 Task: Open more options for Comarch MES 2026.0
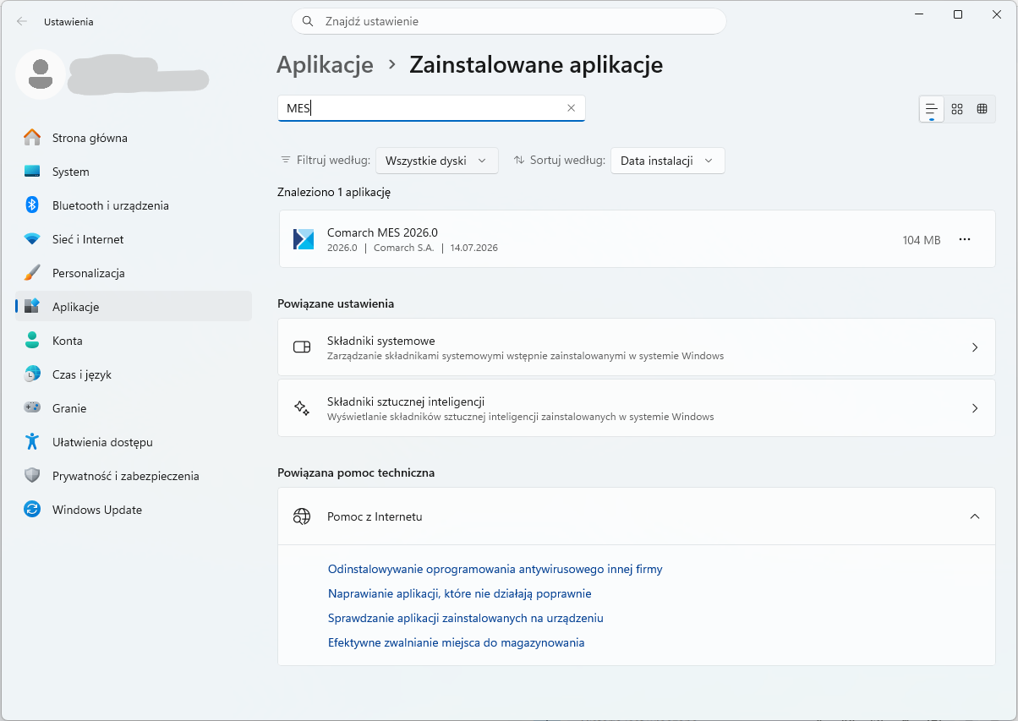965,240
